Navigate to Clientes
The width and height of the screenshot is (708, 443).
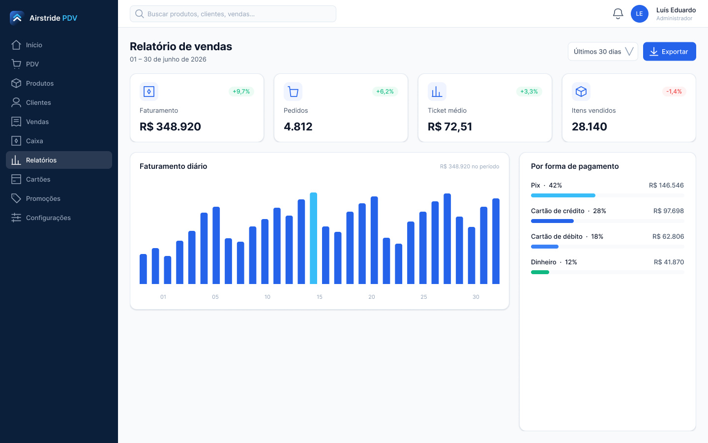point(59,102)
